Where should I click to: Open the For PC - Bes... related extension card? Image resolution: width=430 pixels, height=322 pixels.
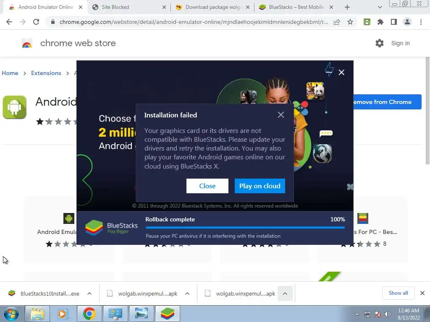coord(363,229)
